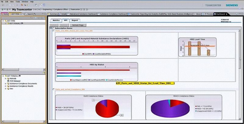Switch to the Metrics tab
This screenshot has height=124, width=244.
pos(56,20)
